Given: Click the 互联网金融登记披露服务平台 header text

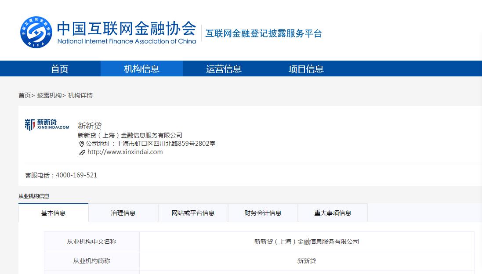Looking at the screenshot, I should click(x=263, y=32).
